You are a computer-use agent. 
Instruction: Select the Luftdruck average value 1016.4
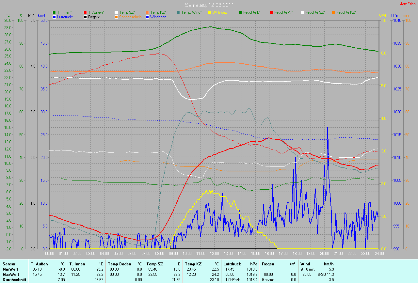click(252, 280)
